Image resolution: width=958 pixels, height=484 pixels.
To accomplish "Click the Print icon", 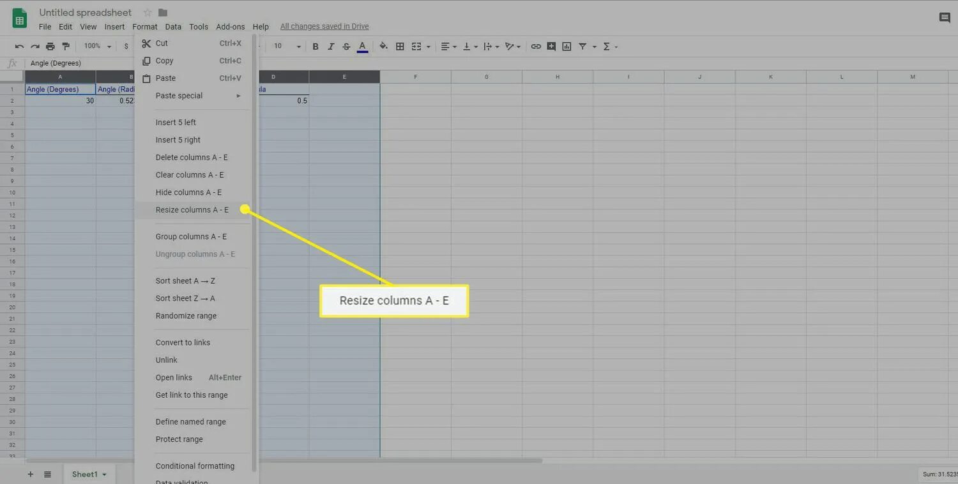I will click(50, 47).
